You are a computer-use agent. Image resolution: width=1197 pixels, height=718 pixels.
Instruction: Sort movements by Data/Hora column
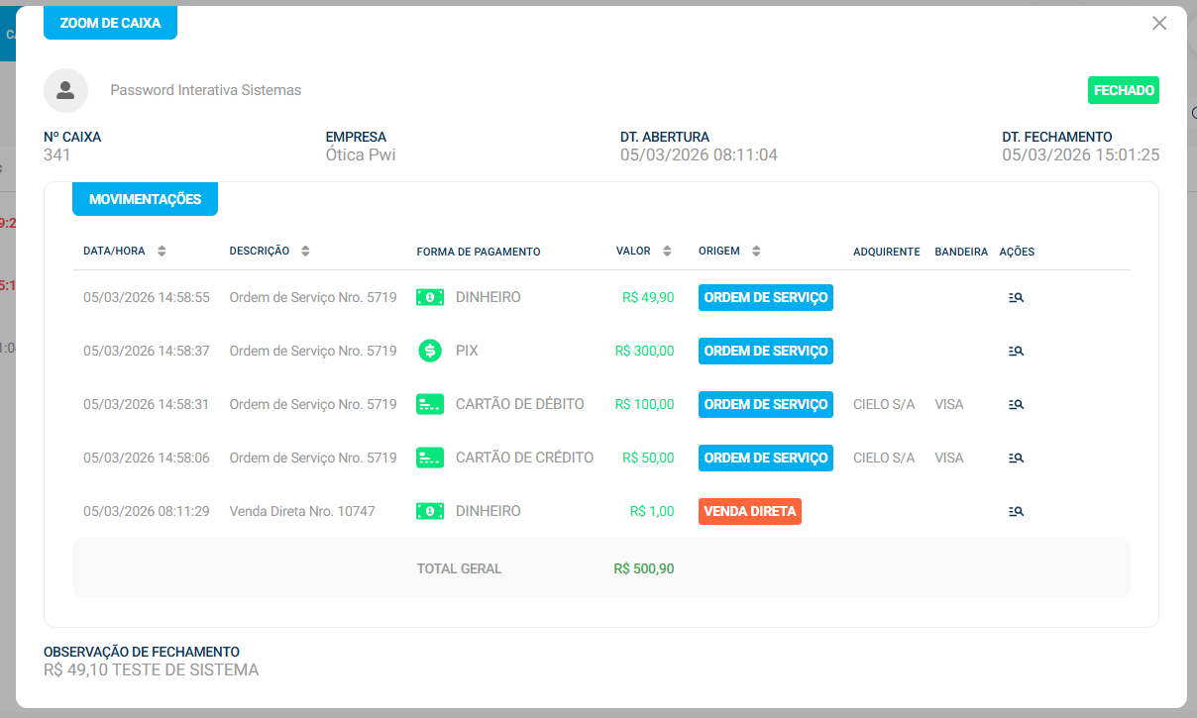click(x=162, y=252)
